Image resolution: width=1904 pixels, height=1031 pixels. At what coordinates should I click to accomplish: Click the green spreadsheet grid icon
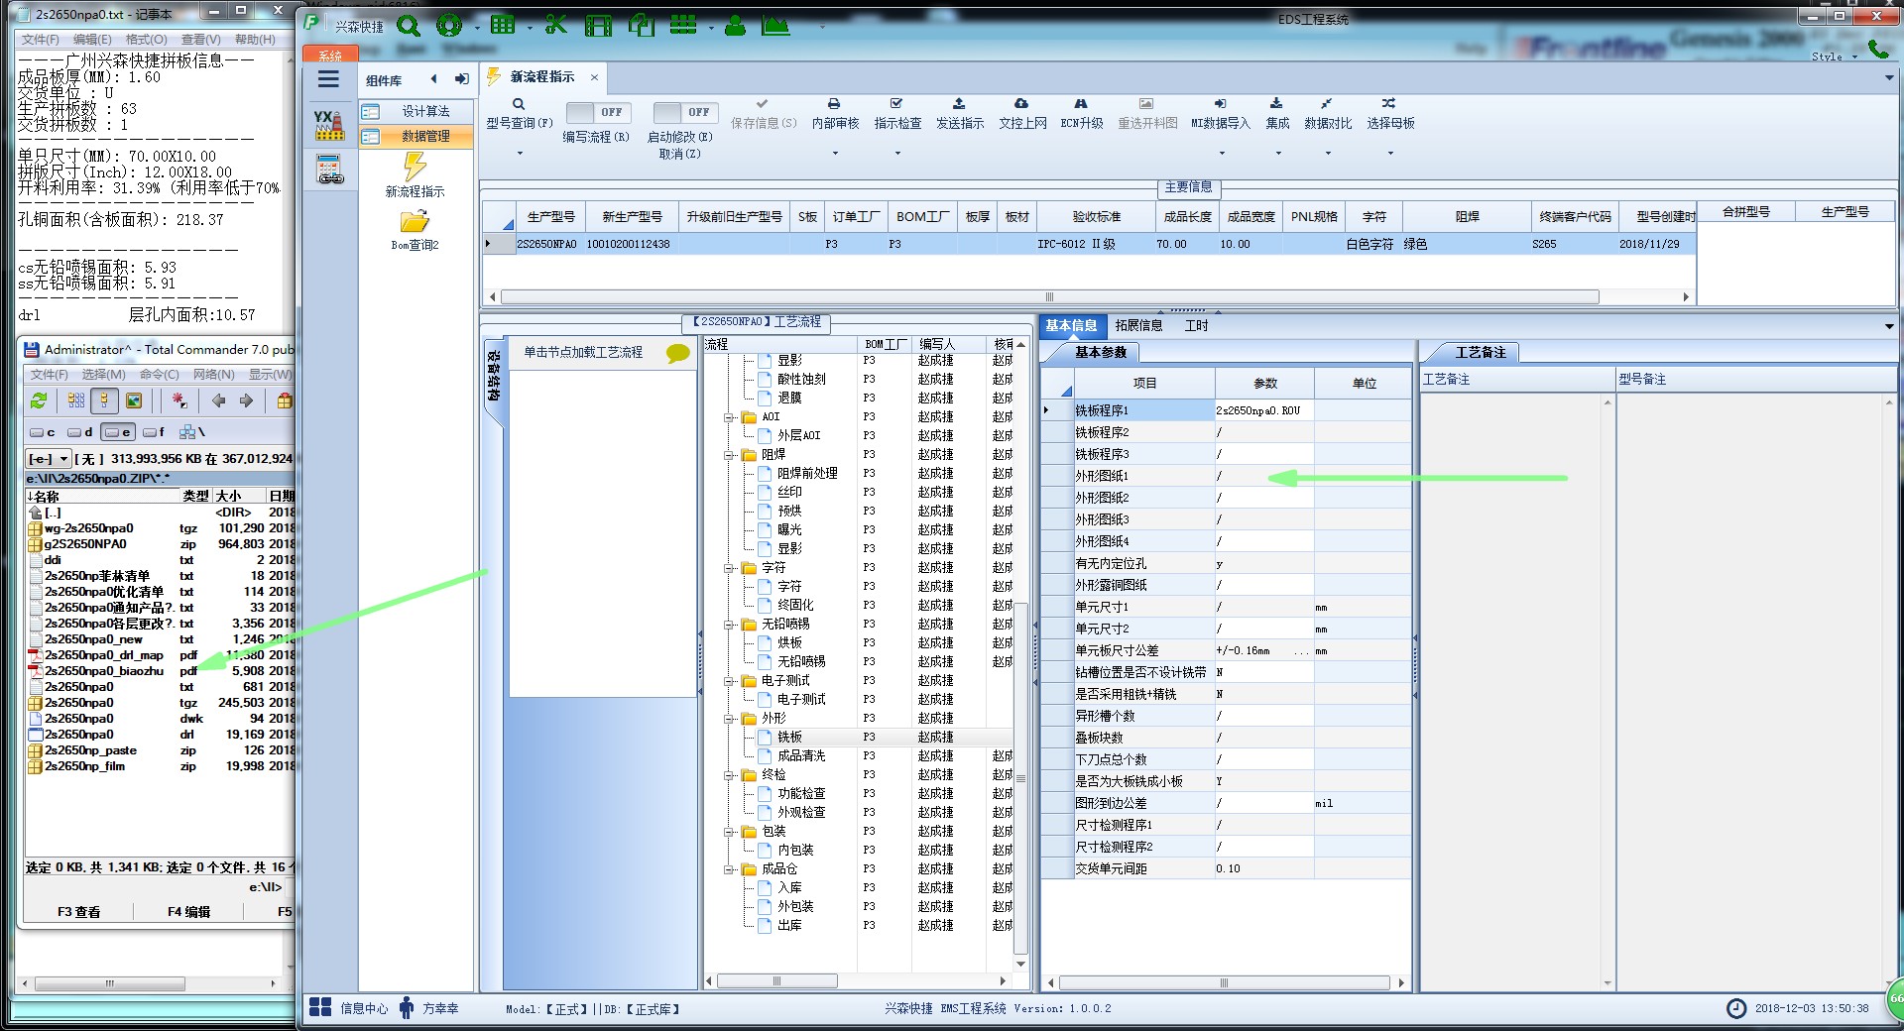coord(503,25)
